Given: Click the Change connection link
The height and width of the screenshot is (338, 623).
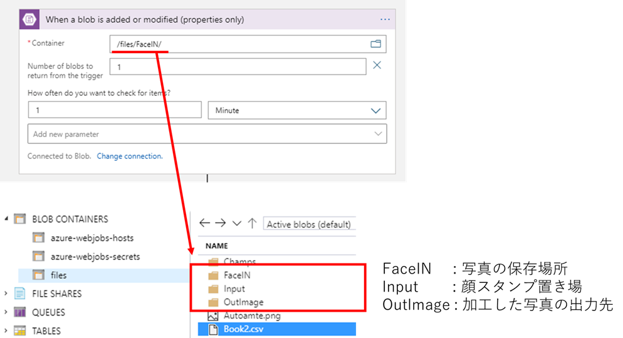Looking at the screenshot, I should click(130, 156).
